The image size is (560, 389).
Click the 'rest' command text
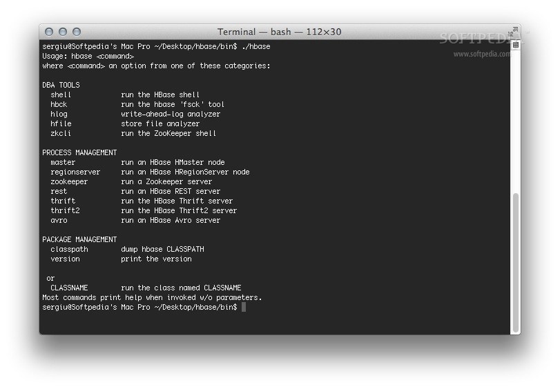point(59,191)
